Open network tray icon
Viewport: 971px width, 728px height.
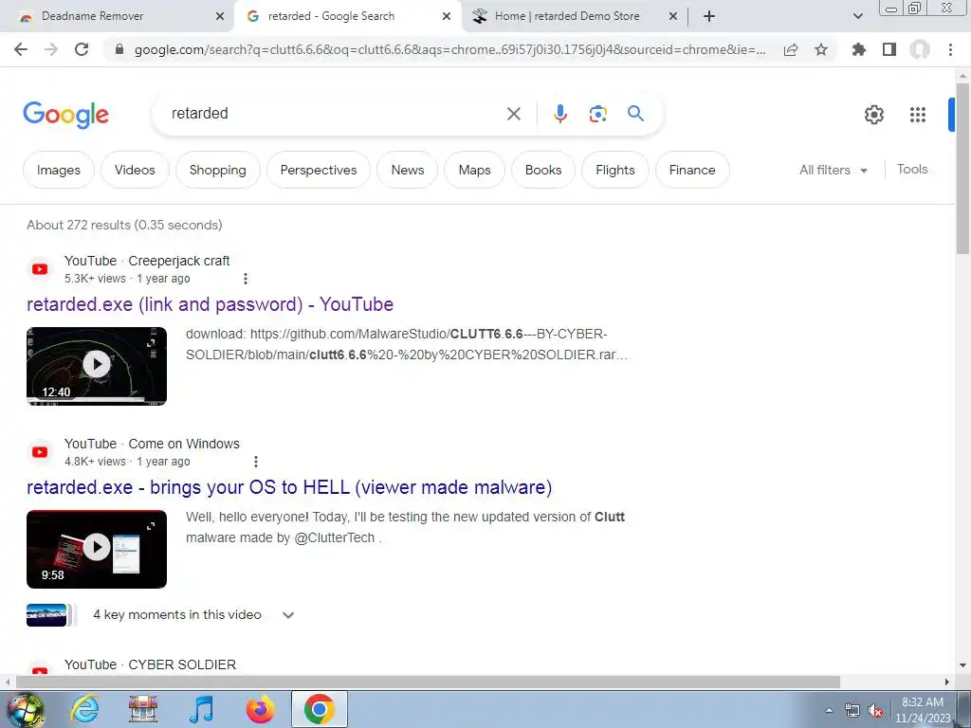pyautogui.click(x=852, y=711)
